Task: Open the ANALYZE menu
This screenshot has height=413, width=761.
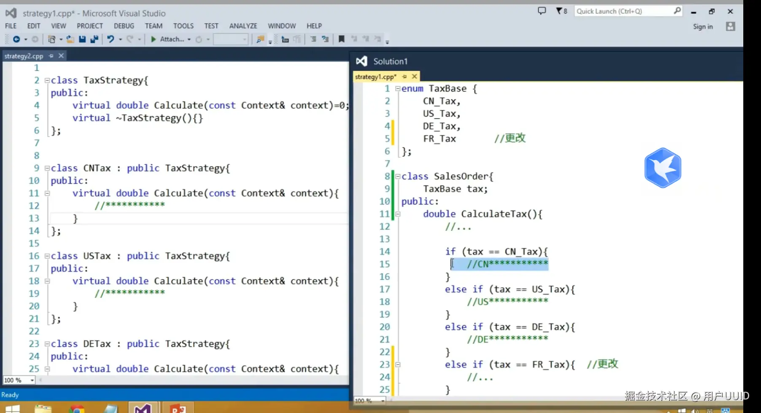Action: coord(243,26)
